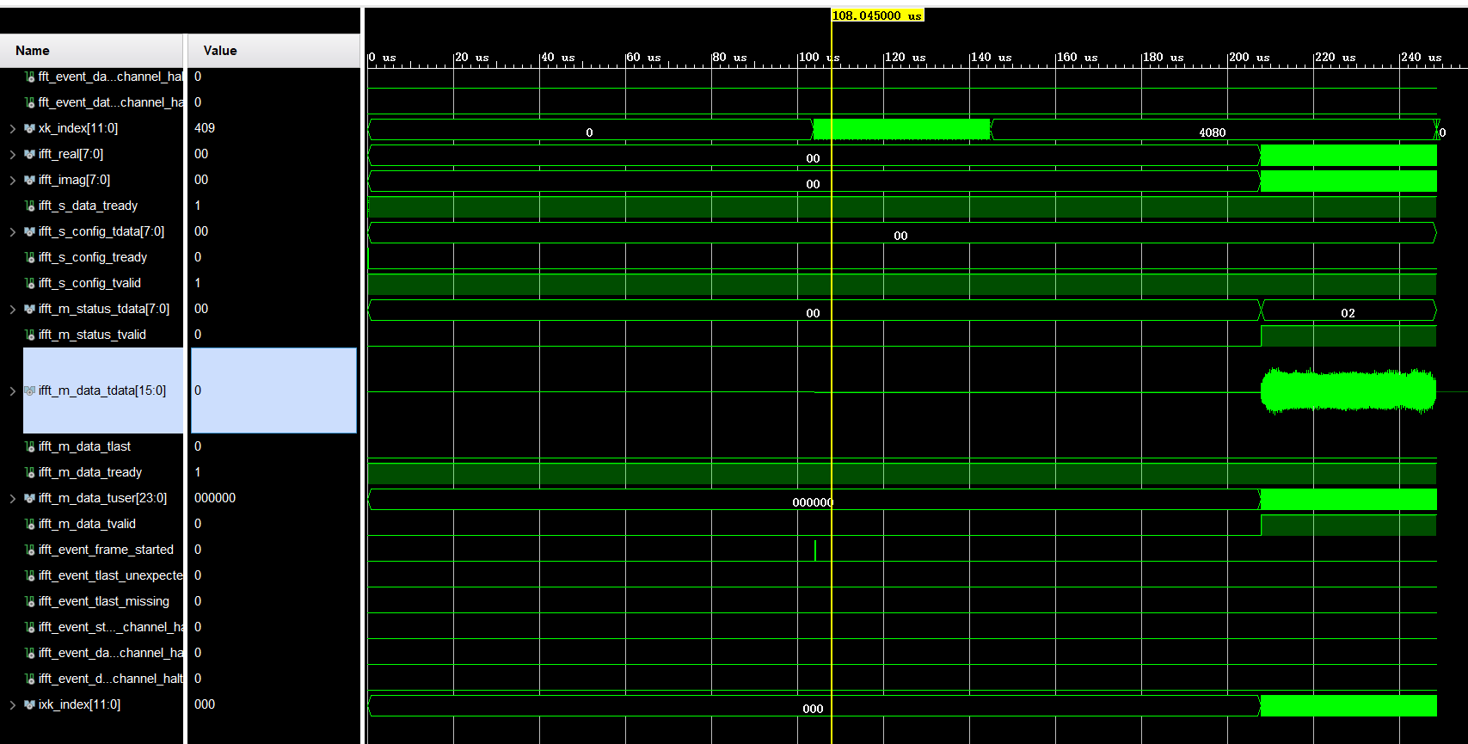This screenshot has height=744, width=1468.
Task: Click the signal icon beside ifft_event_frame_started
Action: tap(30, 550)
